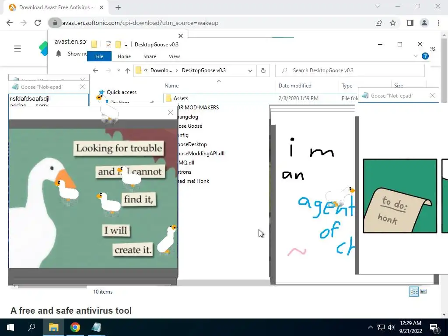The height and width of the screenshot is (336, 448).
Task: Expand address bar history dropdown
Action: (250, 70)
